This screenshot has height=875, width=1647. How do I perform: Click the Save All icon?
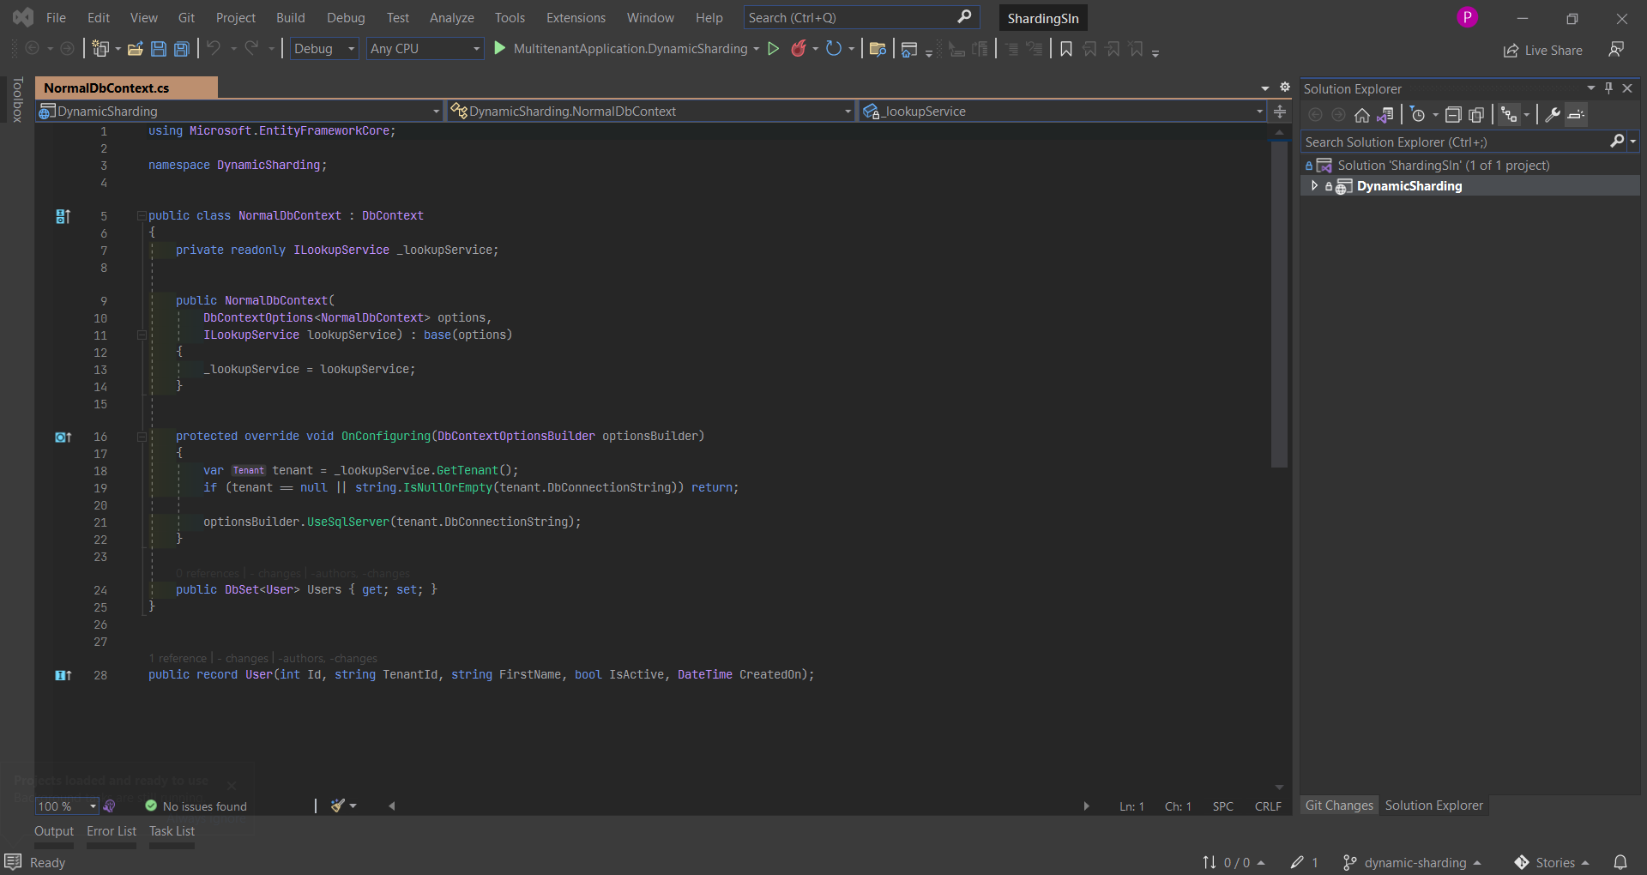[182, 49]
